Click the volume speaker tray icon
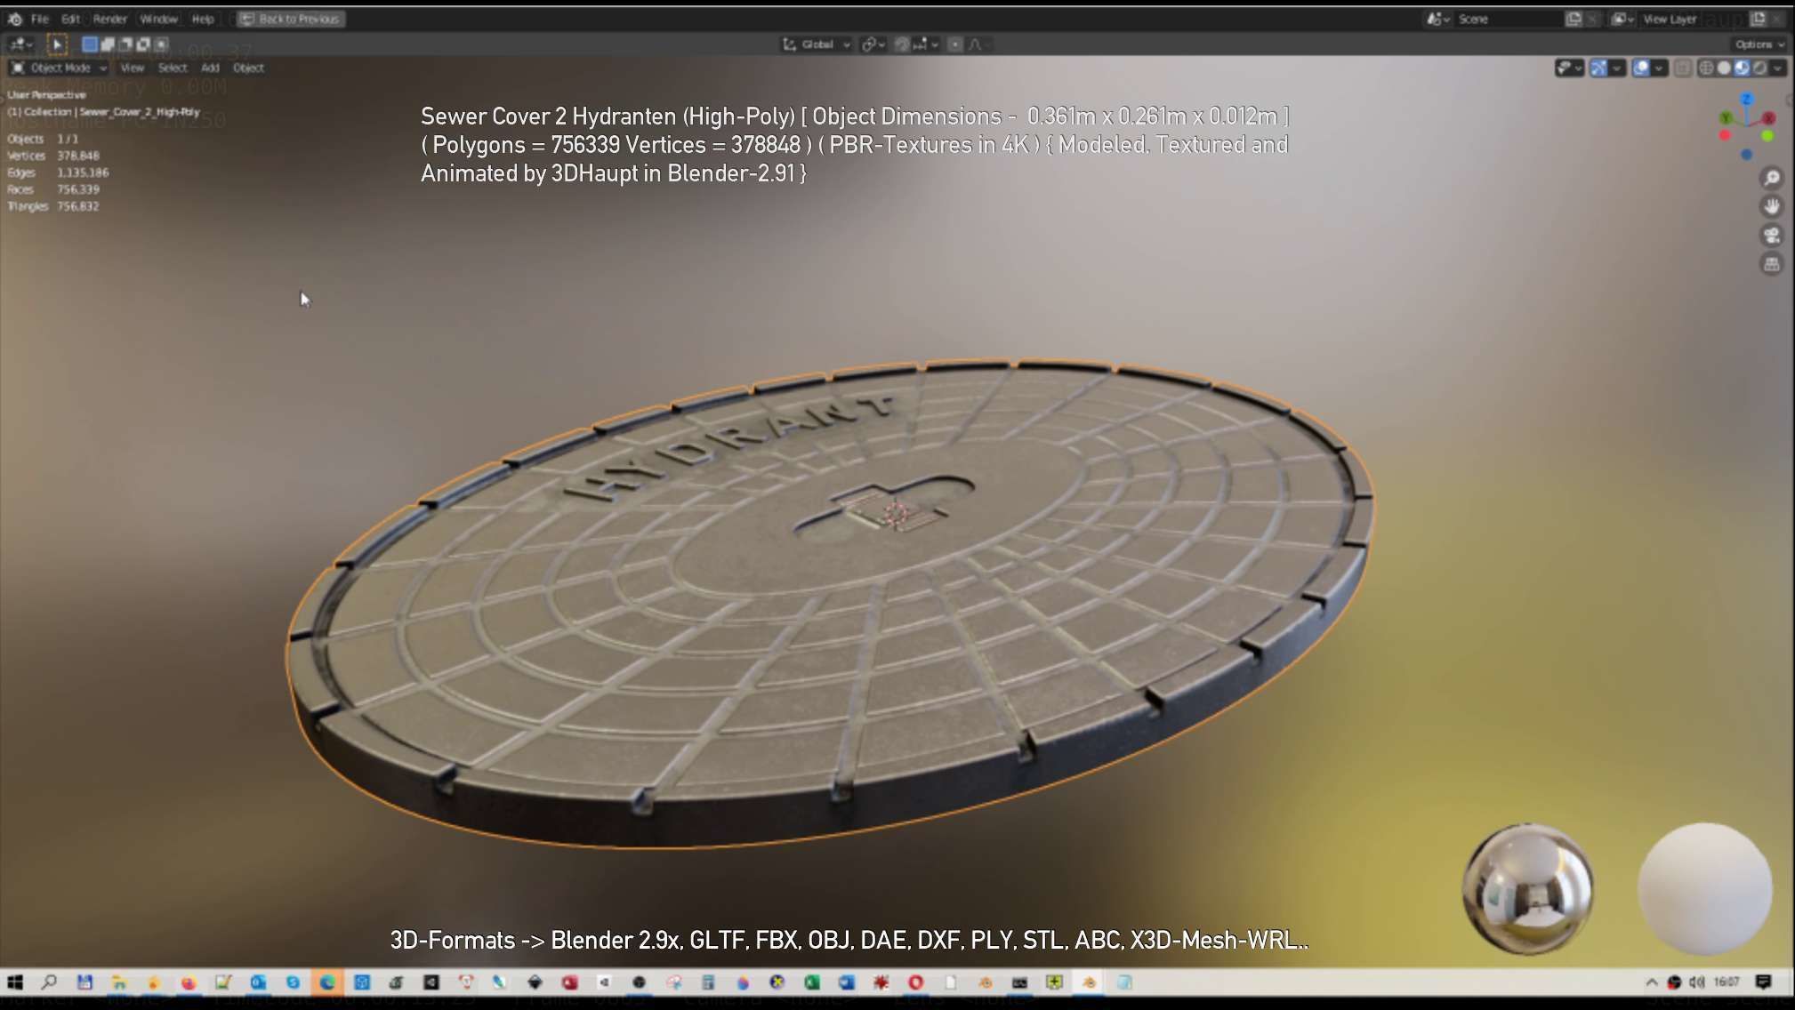 point(1697,982)
